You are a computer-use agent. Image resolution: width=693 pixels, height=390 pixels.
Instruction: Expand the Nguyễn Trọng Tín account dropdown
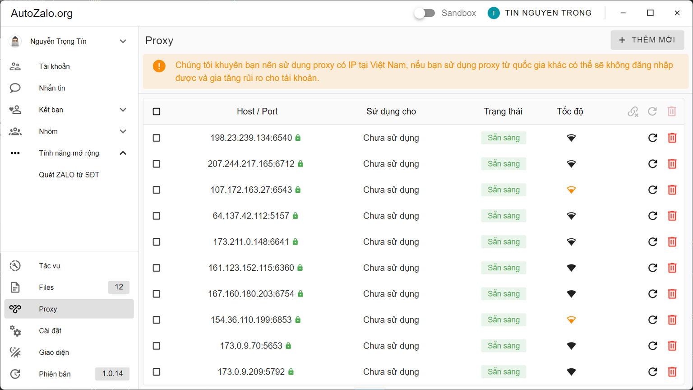123,42
